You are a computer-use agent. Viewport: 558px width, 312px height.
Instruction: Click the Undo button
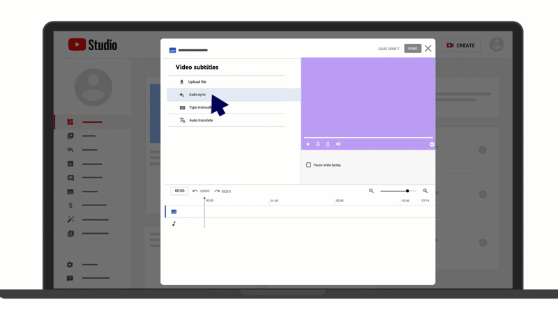(201, 191)
